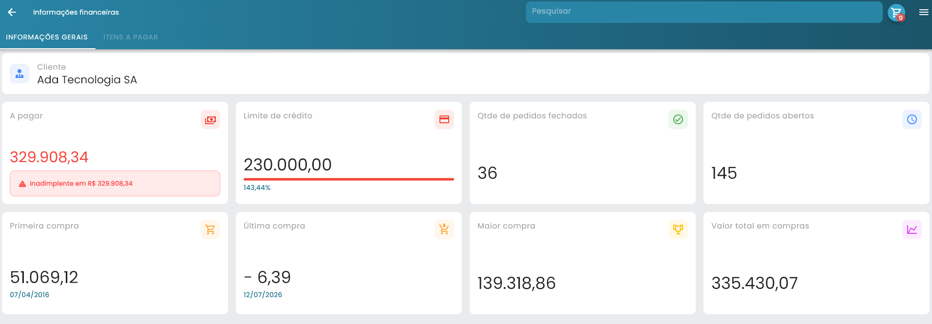Click the cart icon on Primeira compra
This screenshot has width=932, height=324.
210,229
